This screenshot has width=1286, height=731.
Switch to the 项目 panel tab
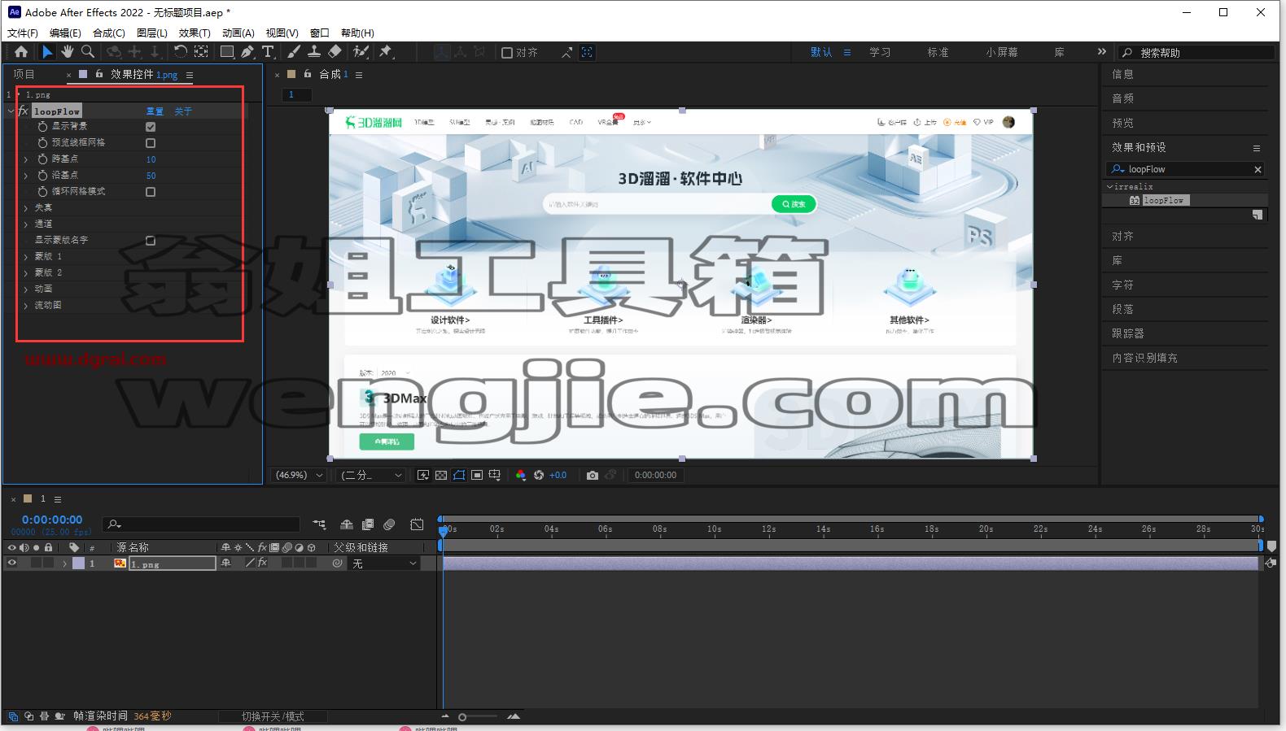(24, 74)
